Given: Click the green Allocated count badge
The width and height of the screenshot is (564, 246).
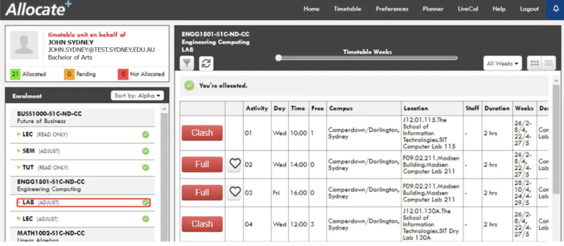Looking at the screenshot, I should (15, 75).
